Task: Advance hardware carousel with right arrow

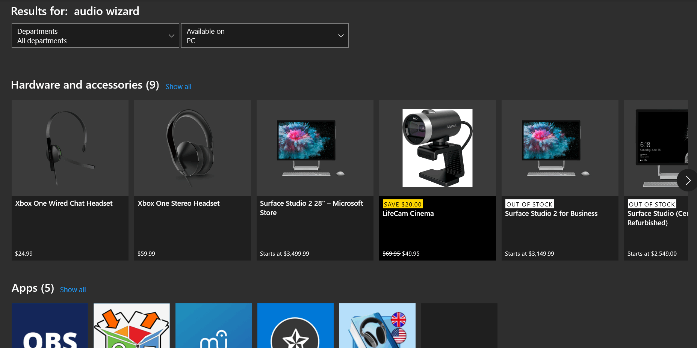Action: 688,181
